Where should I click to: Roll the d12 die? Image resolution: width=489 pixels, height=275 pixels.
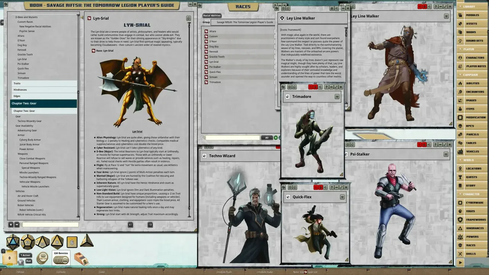tap(28, 241)
